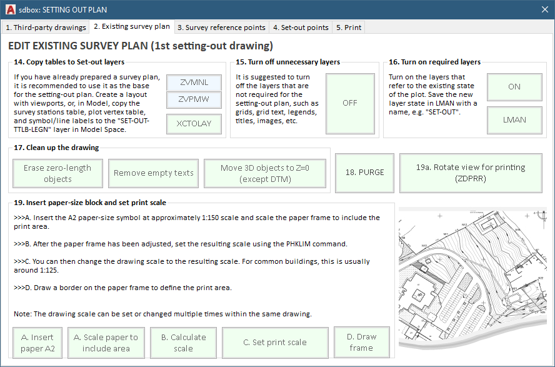The width and height of the screenshot is (555, 367).
Task: Click the ZVMNL button
Action: pyautogui.click(x=194, y=83)
